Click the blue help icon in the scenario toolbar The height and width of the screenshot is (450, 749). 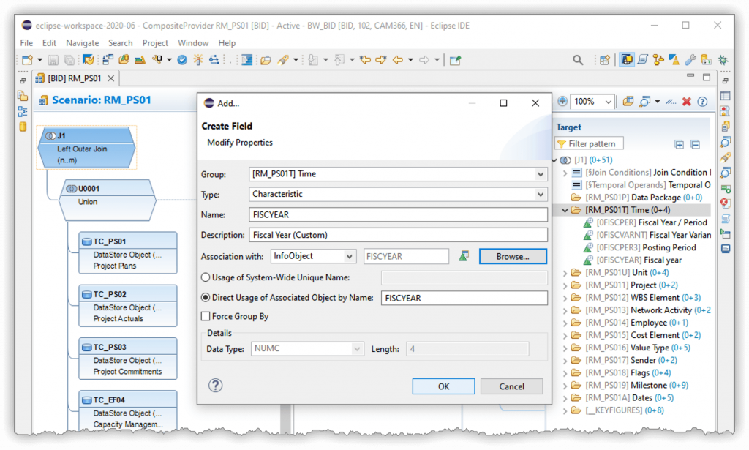click(x=702, y=101)
